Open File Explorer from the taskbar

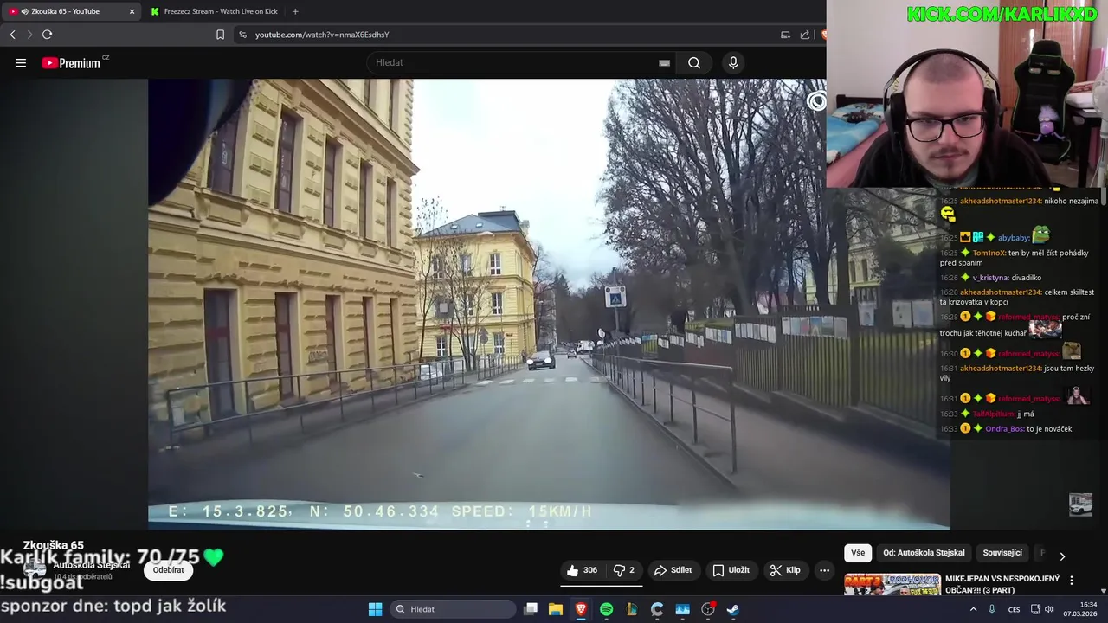point(556,609)
